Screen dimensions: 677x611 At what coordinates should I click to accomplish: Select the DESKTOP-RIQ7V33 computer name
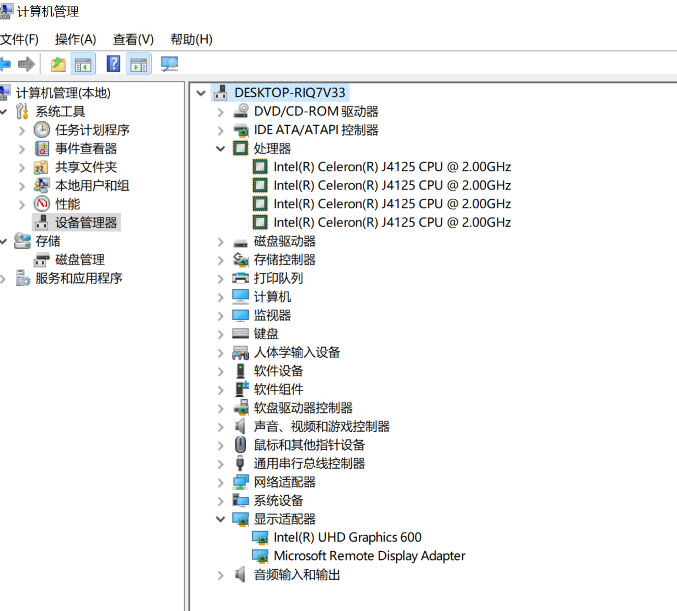(x=290, y=93)
